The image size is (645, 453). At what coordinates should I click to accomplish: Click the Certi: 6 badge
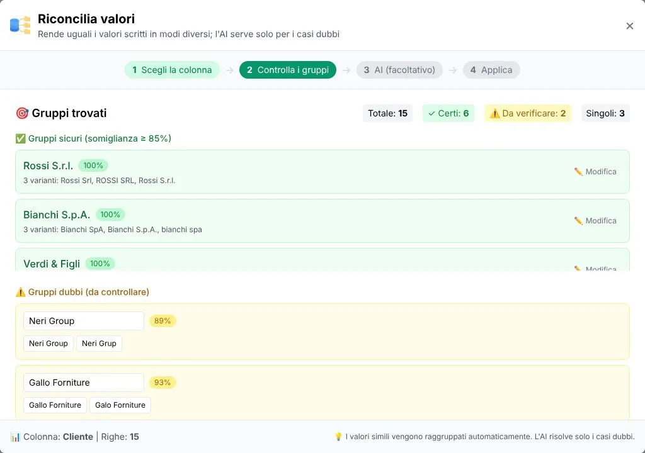pos(448,113)
